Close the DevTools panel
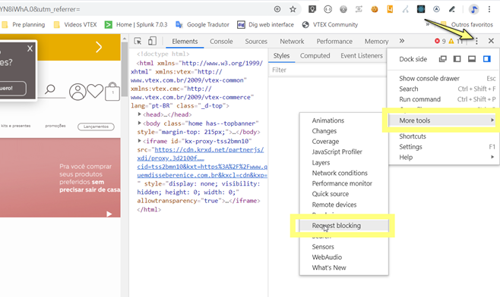Image resolution: width=500 pixels, height=297 pixels. 491,41
